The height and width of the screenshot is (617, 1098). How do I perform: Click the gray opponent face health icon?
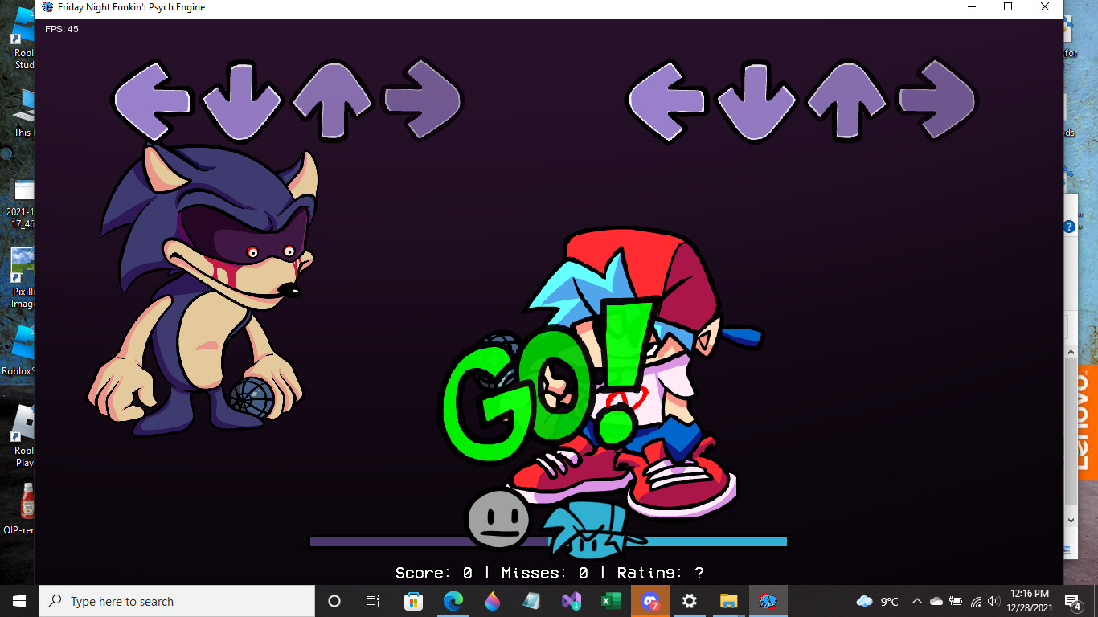tap(498, 520)
